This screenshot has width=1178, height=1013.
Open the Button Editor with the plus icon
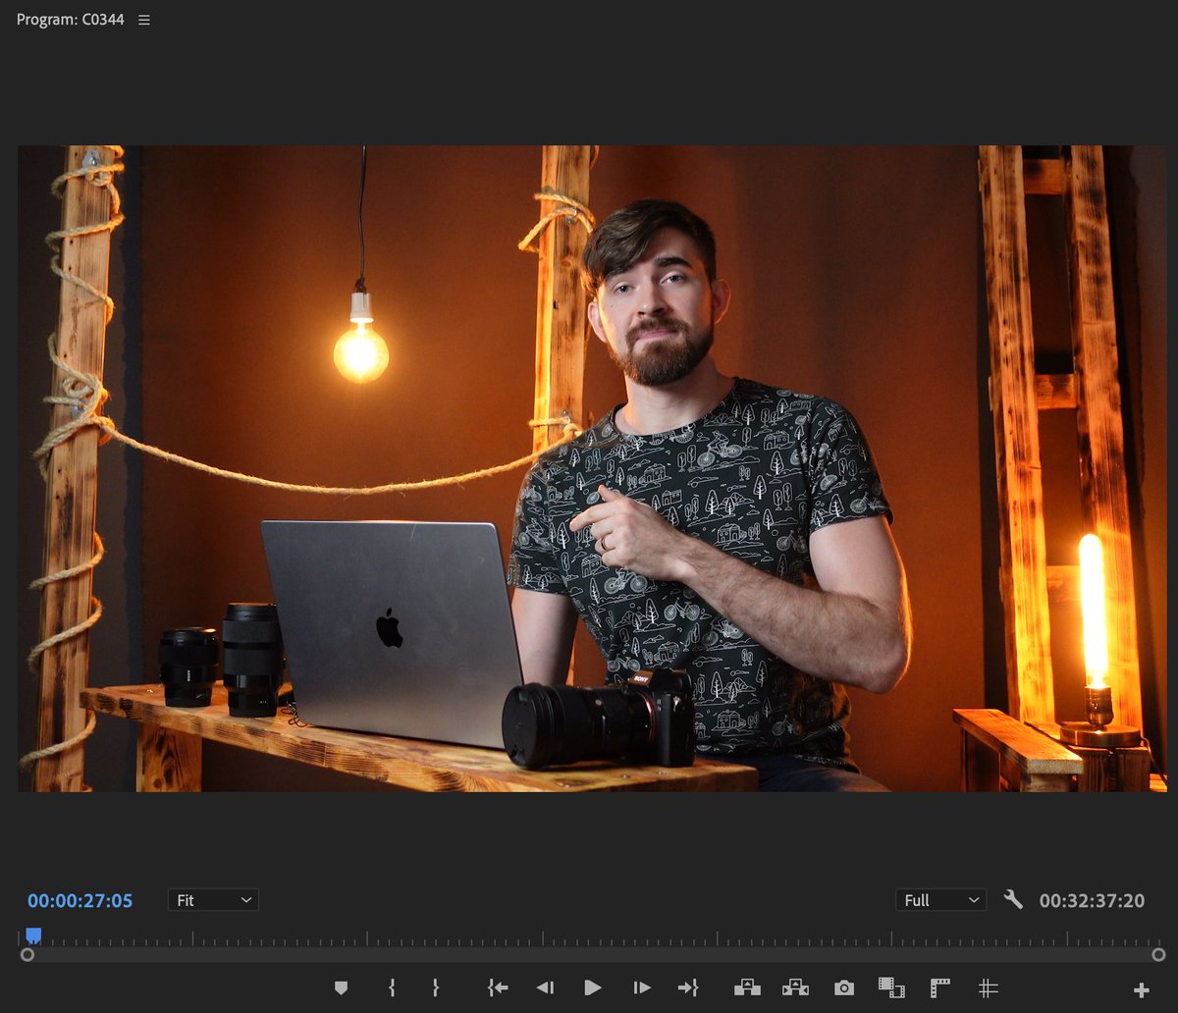point(1142,987)
